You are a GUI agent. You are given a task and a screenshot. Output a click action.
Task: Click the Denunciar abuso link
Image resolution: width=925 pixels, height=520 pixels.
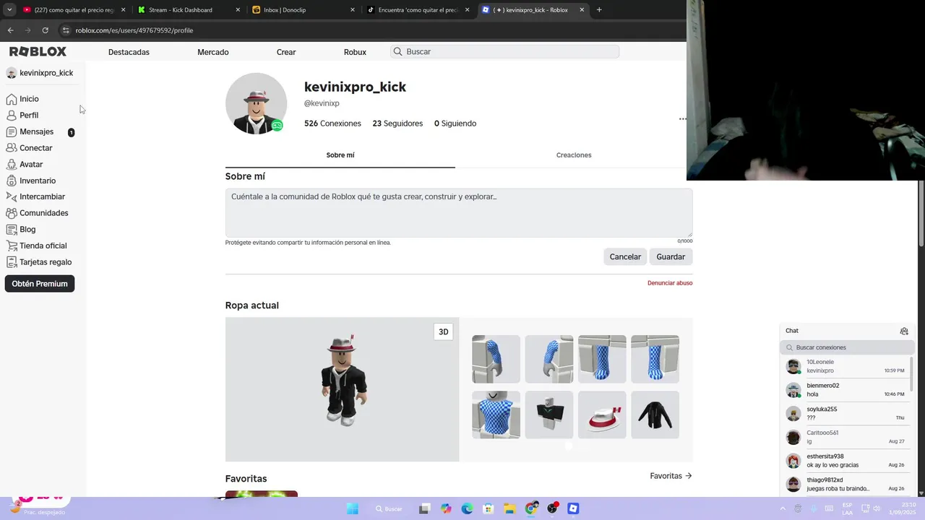[x=670, y=283]
